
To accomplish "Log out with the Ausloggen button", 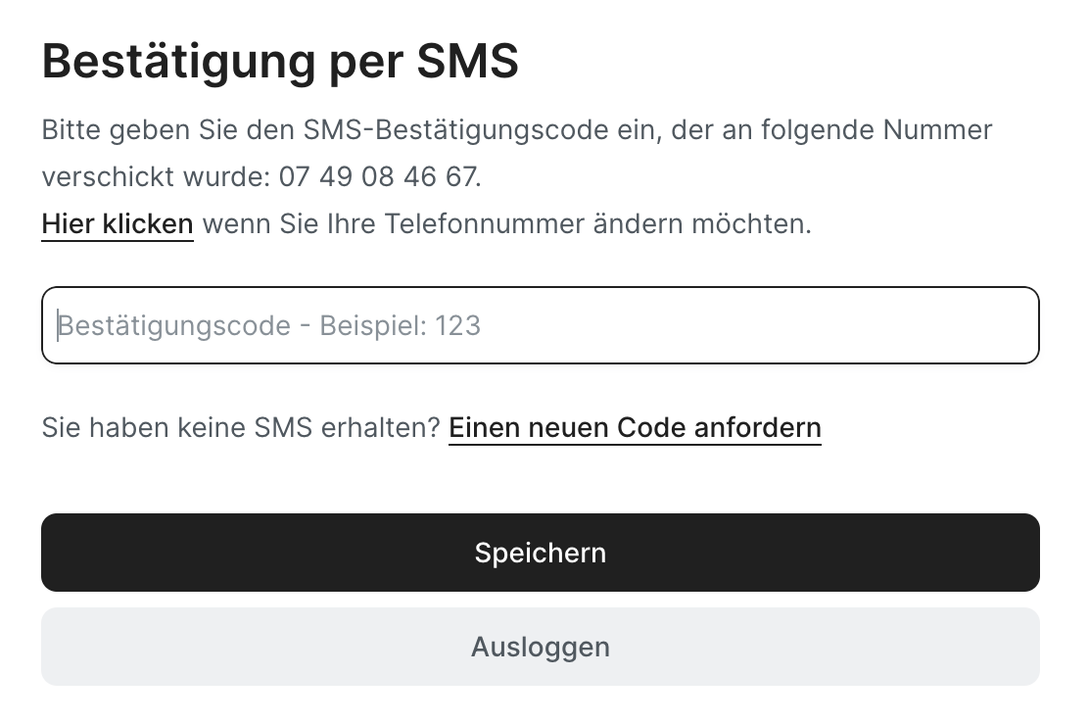I will pos(540,647).
